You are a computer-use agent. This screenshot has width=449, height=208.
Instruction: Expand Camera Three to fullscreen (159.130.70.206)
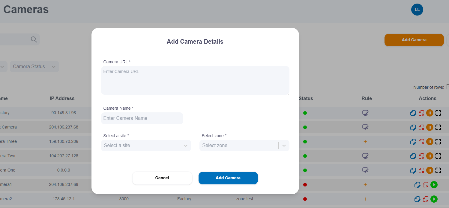[x=438, y=142]
